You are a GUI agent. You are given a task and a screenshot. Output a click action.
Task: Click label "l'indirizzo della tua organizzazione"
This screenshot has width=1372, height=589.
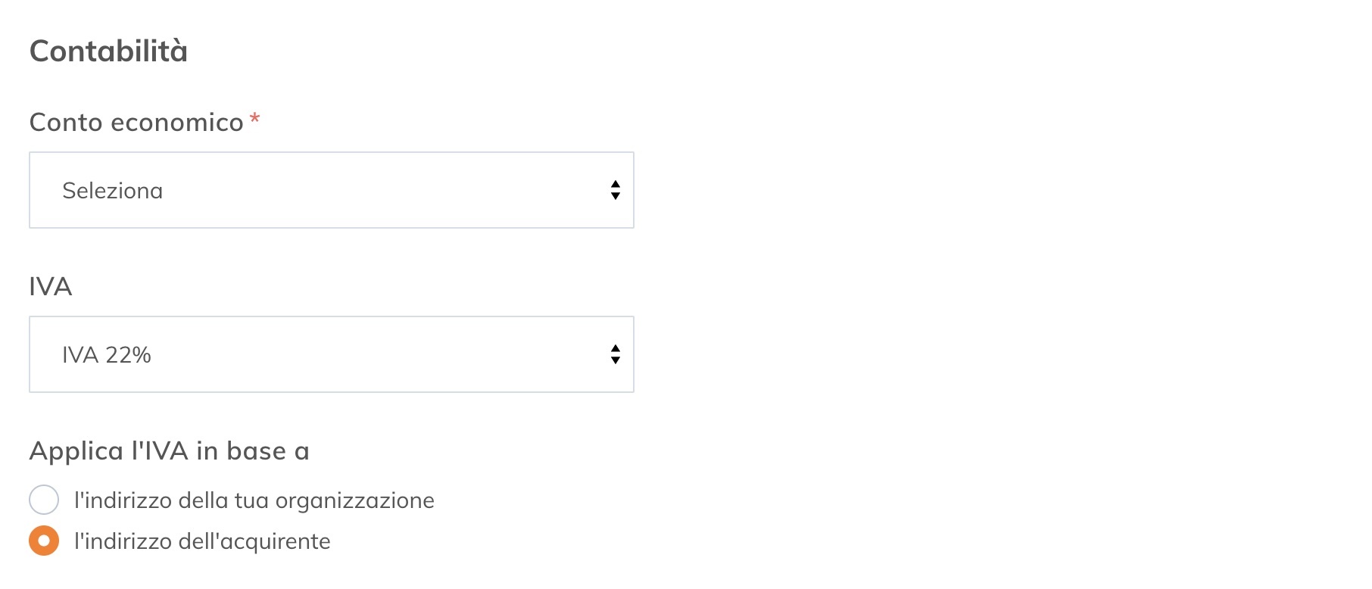254,500
